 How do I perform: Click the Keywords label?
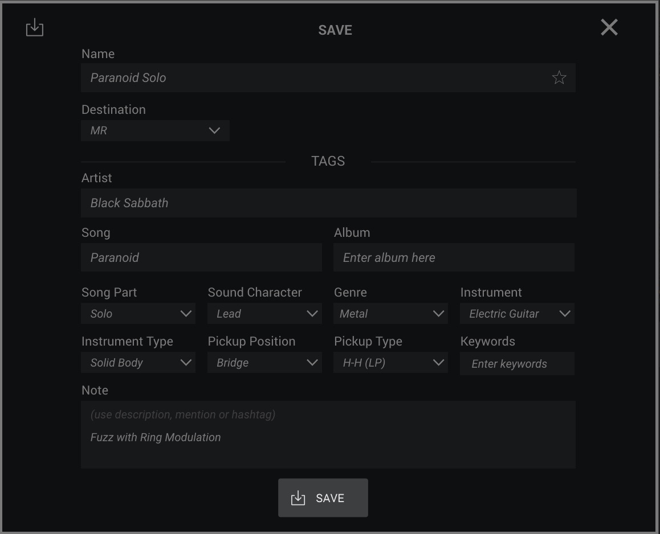pyautogui.click(x=487, y=342)
